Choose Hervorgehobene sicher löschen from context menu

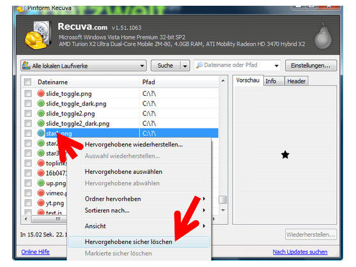coord(139,242)
